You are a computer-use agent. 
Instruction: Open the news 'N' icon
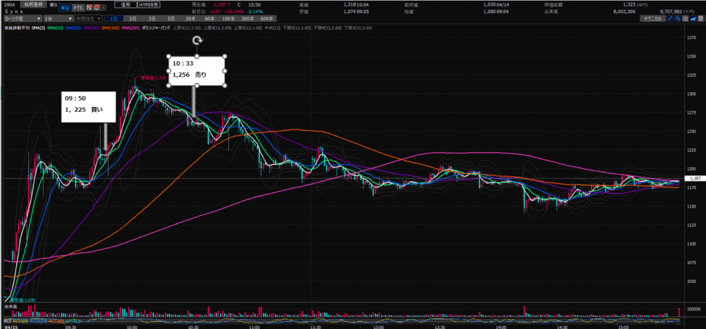click(89, 8)
